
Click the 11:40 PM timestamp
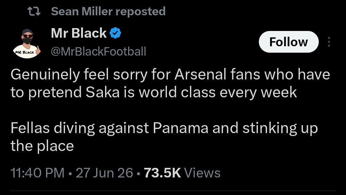(37, 173)
